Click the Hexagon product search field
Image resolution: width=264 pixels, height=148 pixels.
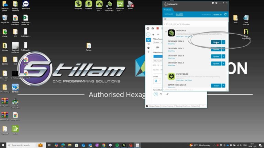(x=194, y=19)
